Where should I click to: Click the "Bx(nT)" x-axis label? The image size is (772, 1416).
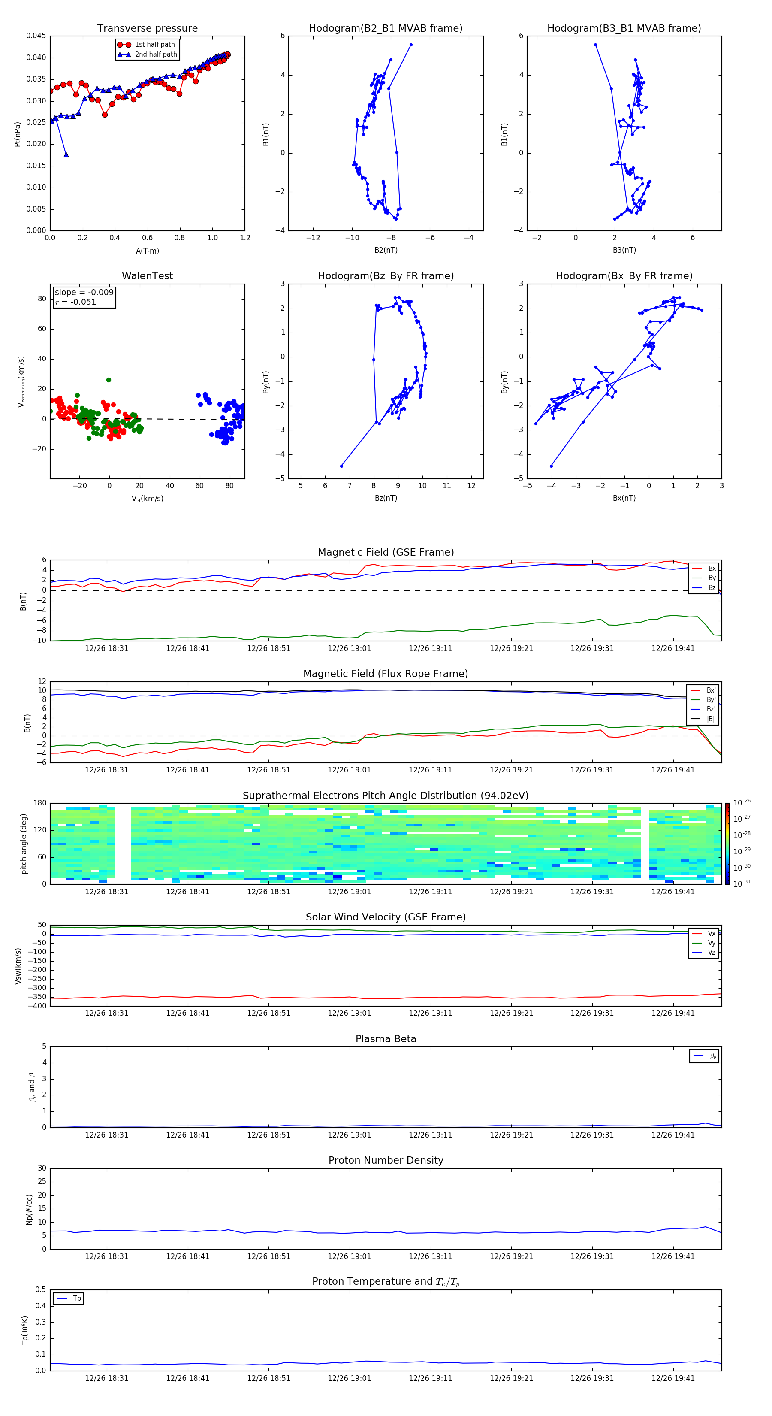point(624,498)
